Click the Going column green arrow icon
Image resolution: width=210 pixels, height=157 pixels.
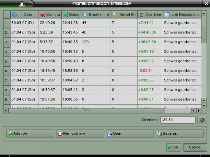(x=65, y=14)
